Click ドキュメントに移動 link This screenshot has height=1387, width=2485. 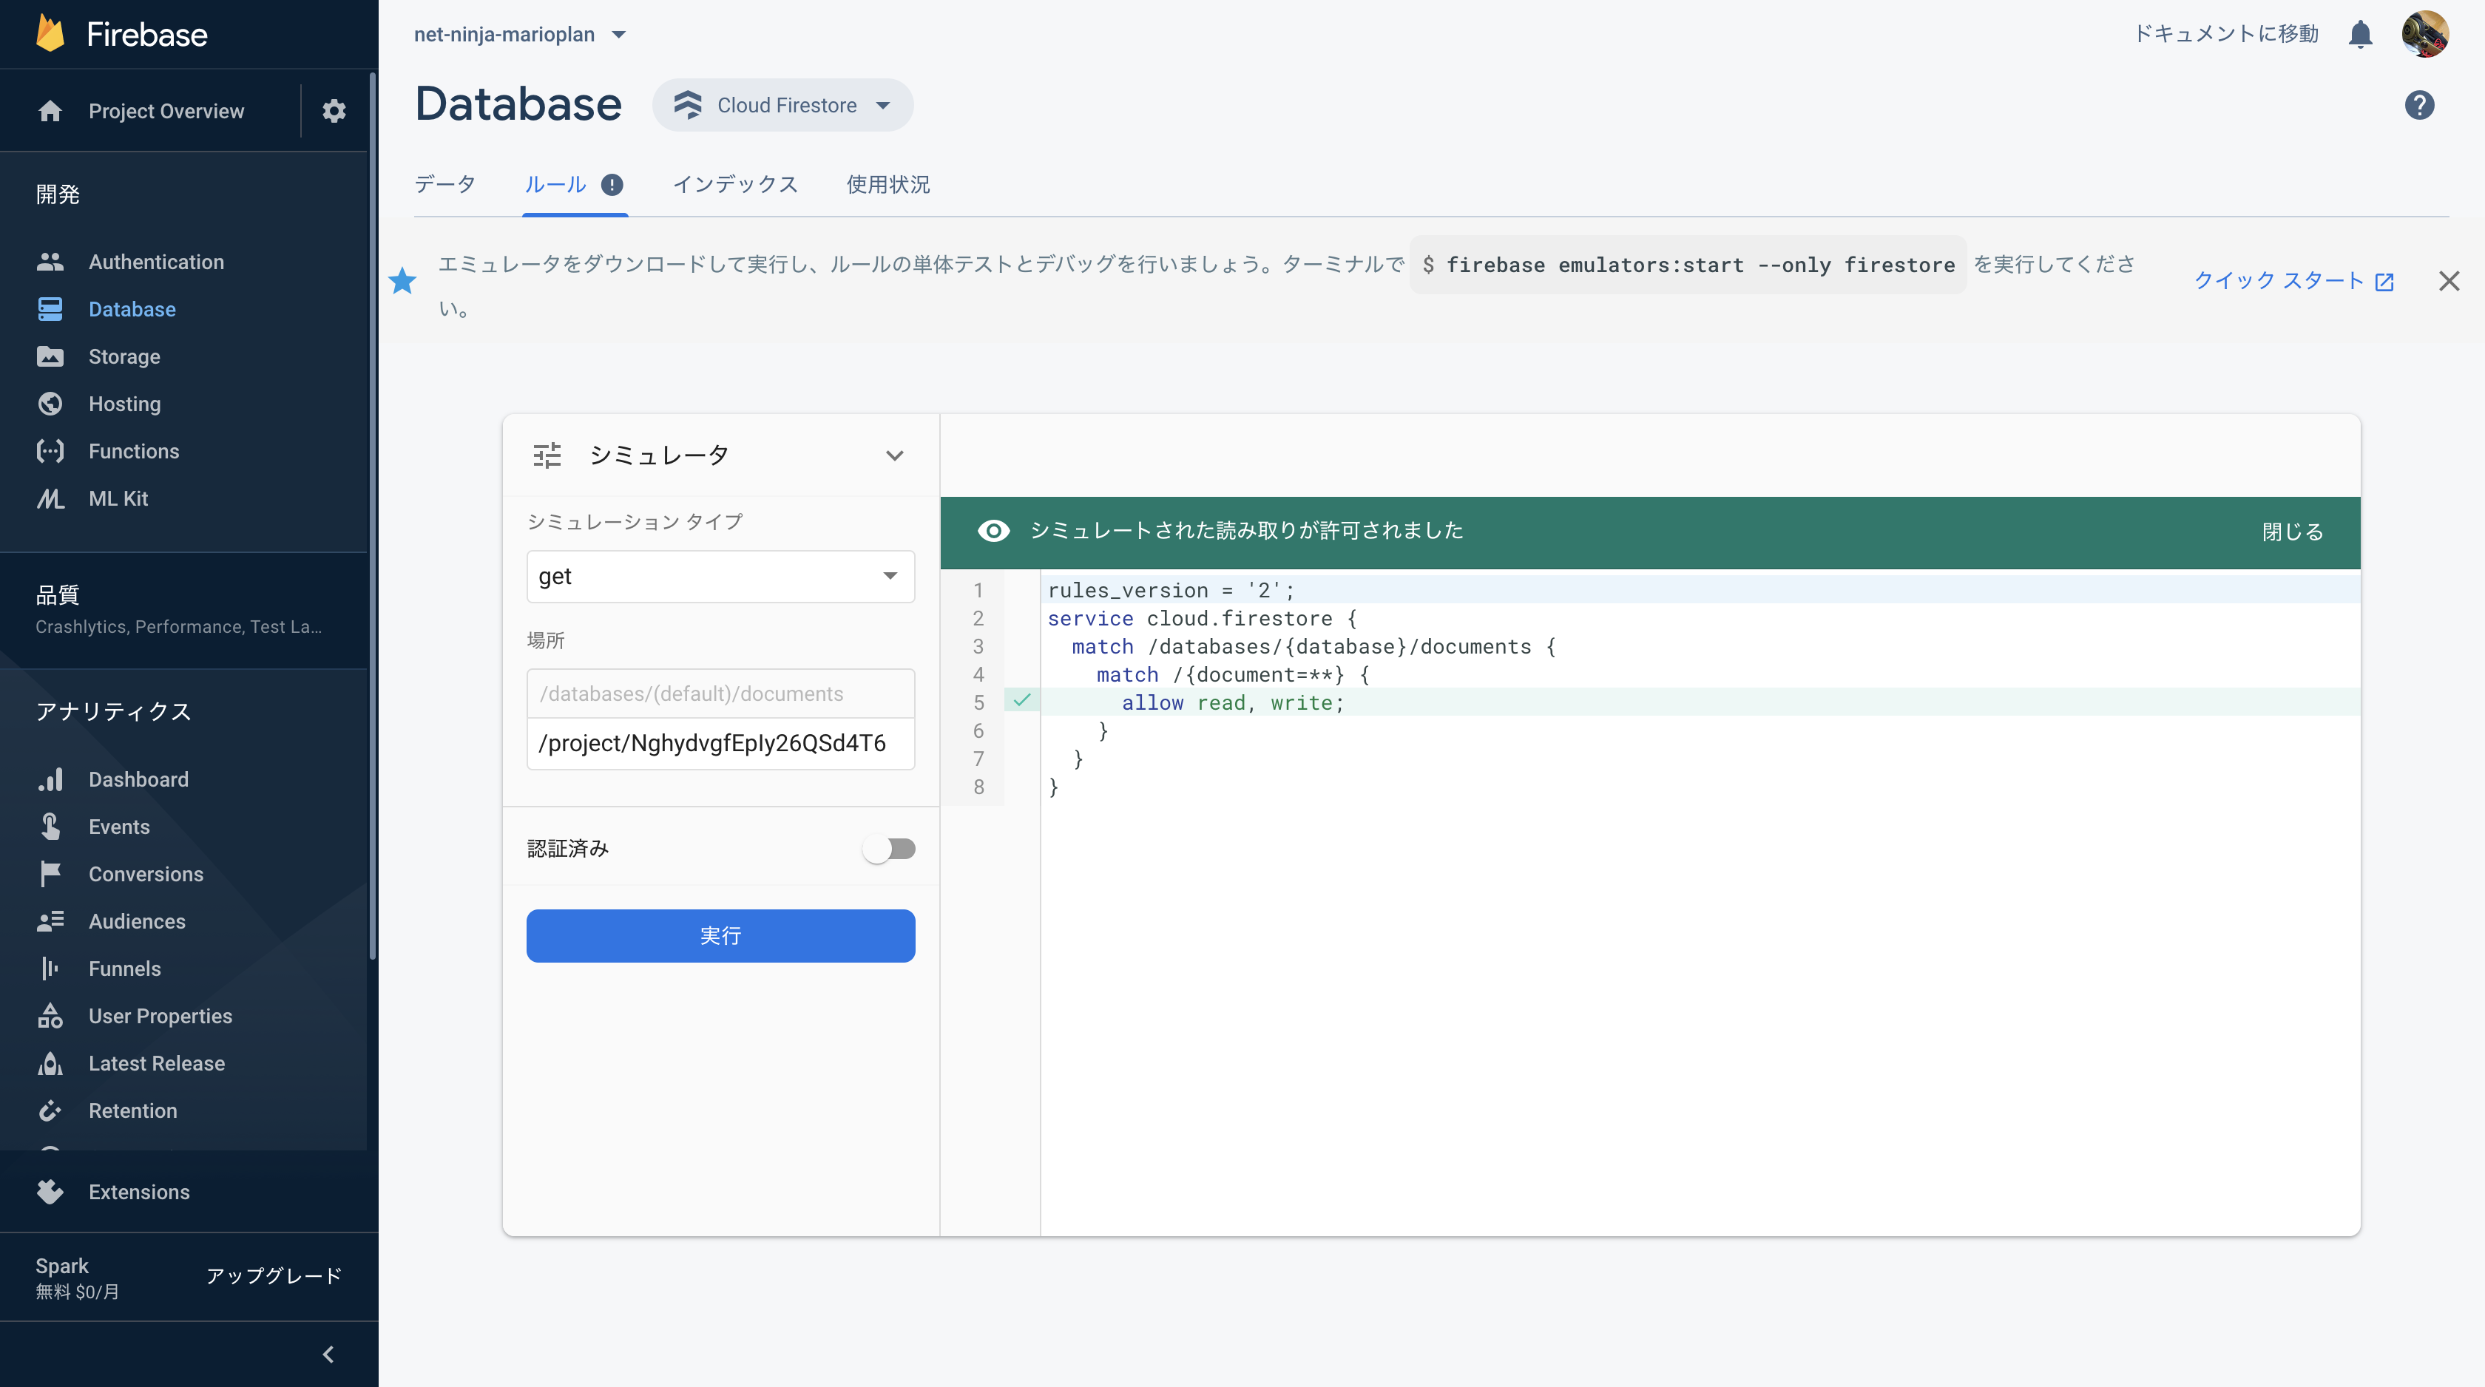pos(2225,35)
